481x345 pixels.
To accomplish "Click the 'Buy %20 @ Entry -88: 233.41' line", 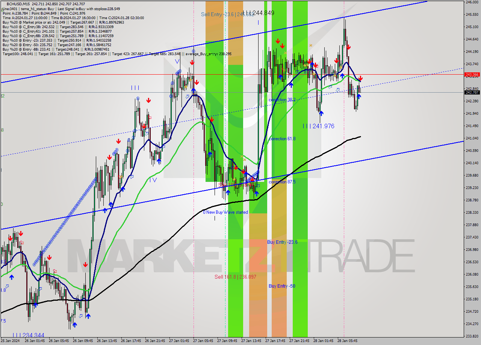I will (56, 49).
